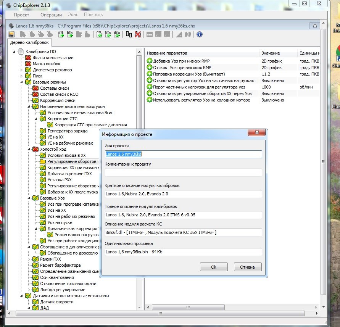Image resolution: width=340 pixels, height=327 pixels.
Task: Click green plus icon beside Добавка Уоз при низких RMP
Action: click(x=150, y=61)
